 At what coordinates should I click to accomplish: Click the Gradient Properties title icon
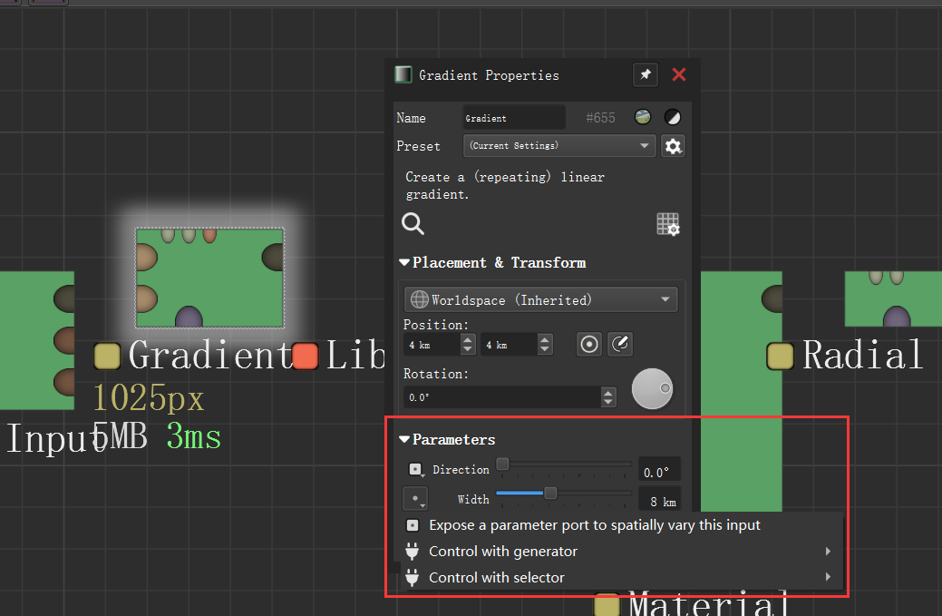point(403,74)
